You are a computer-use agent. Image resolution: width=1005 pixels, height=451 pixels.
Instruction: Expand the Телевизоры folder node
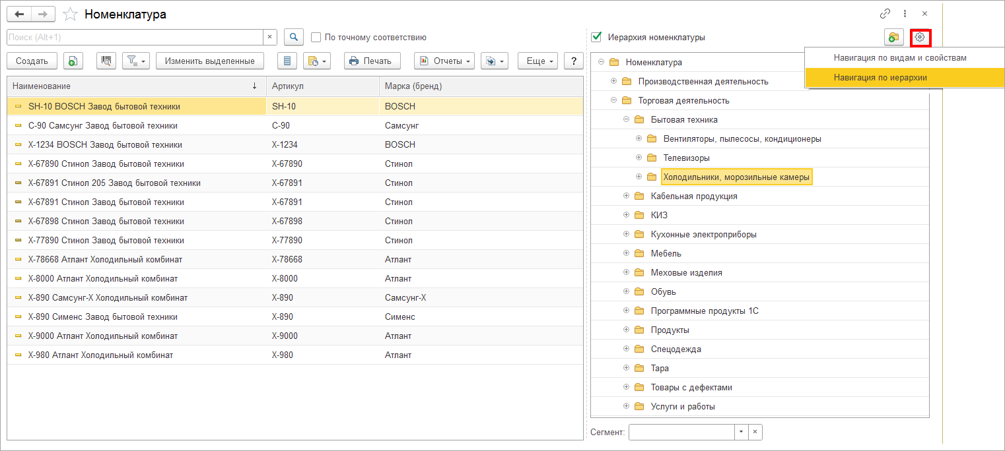[x=639, y=158]
